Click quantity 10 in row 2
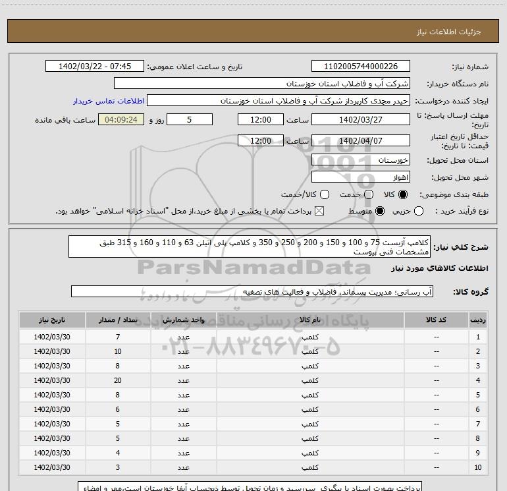Image resolution: width=507 pixels, height=491 pixels. pos(118,351)
